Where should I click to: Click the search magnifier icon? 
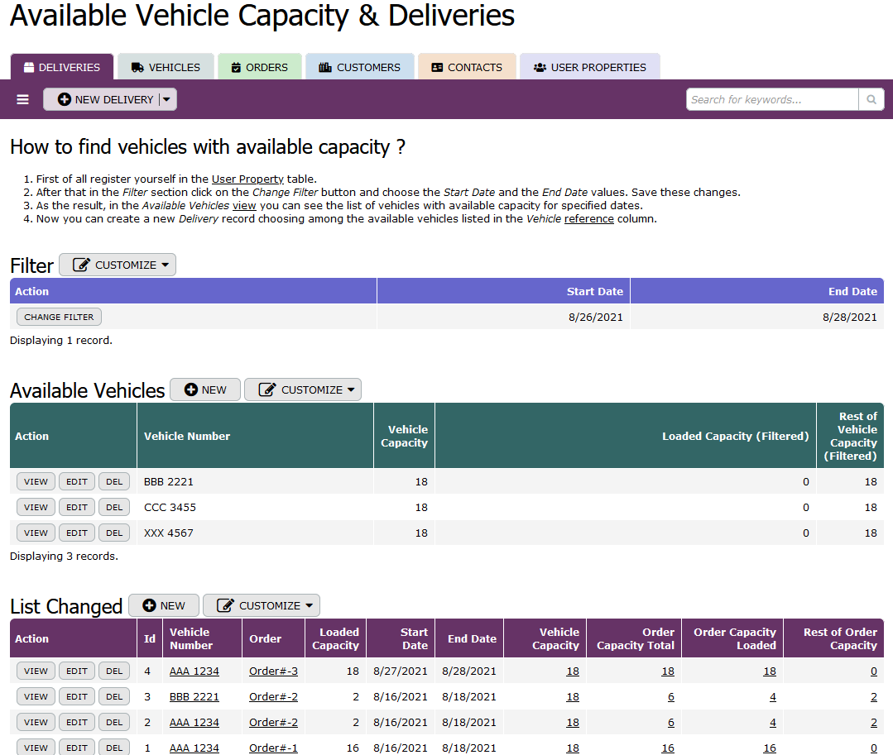pyautogui.click(x=871, y=99)
